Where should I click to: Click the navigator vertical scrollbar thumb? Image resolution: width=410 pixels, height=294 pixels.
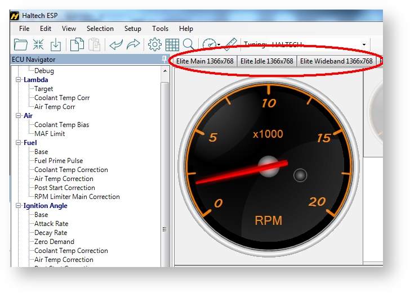(164, 174)
